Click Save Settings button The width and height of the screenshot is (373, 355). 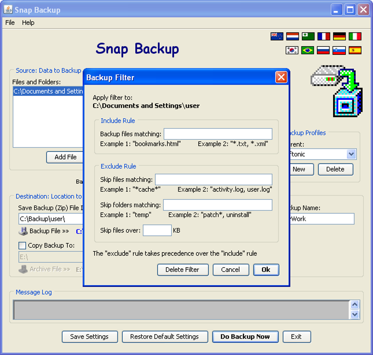[90, 337]
